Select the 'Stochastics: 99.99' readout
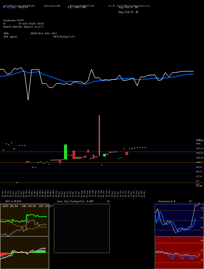Image resolution: width=204 pixels, height=269 pixels. click(13, 20)
